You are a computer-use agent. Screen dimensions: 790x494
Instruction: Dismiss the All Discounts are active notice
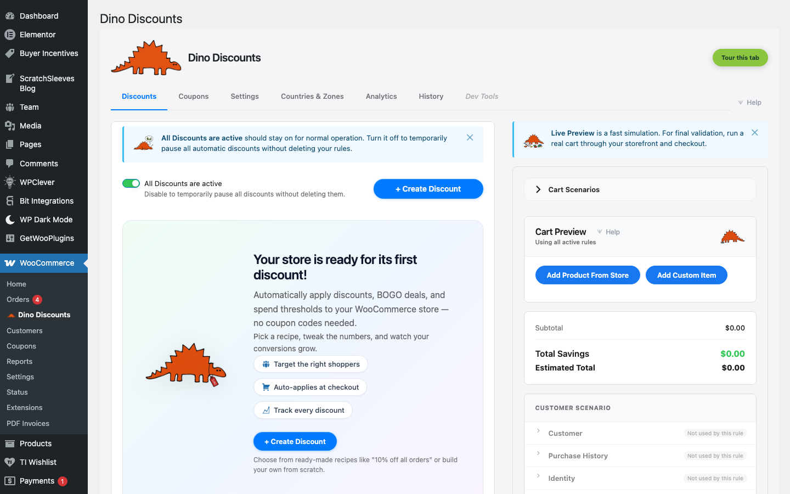point(470,138)
